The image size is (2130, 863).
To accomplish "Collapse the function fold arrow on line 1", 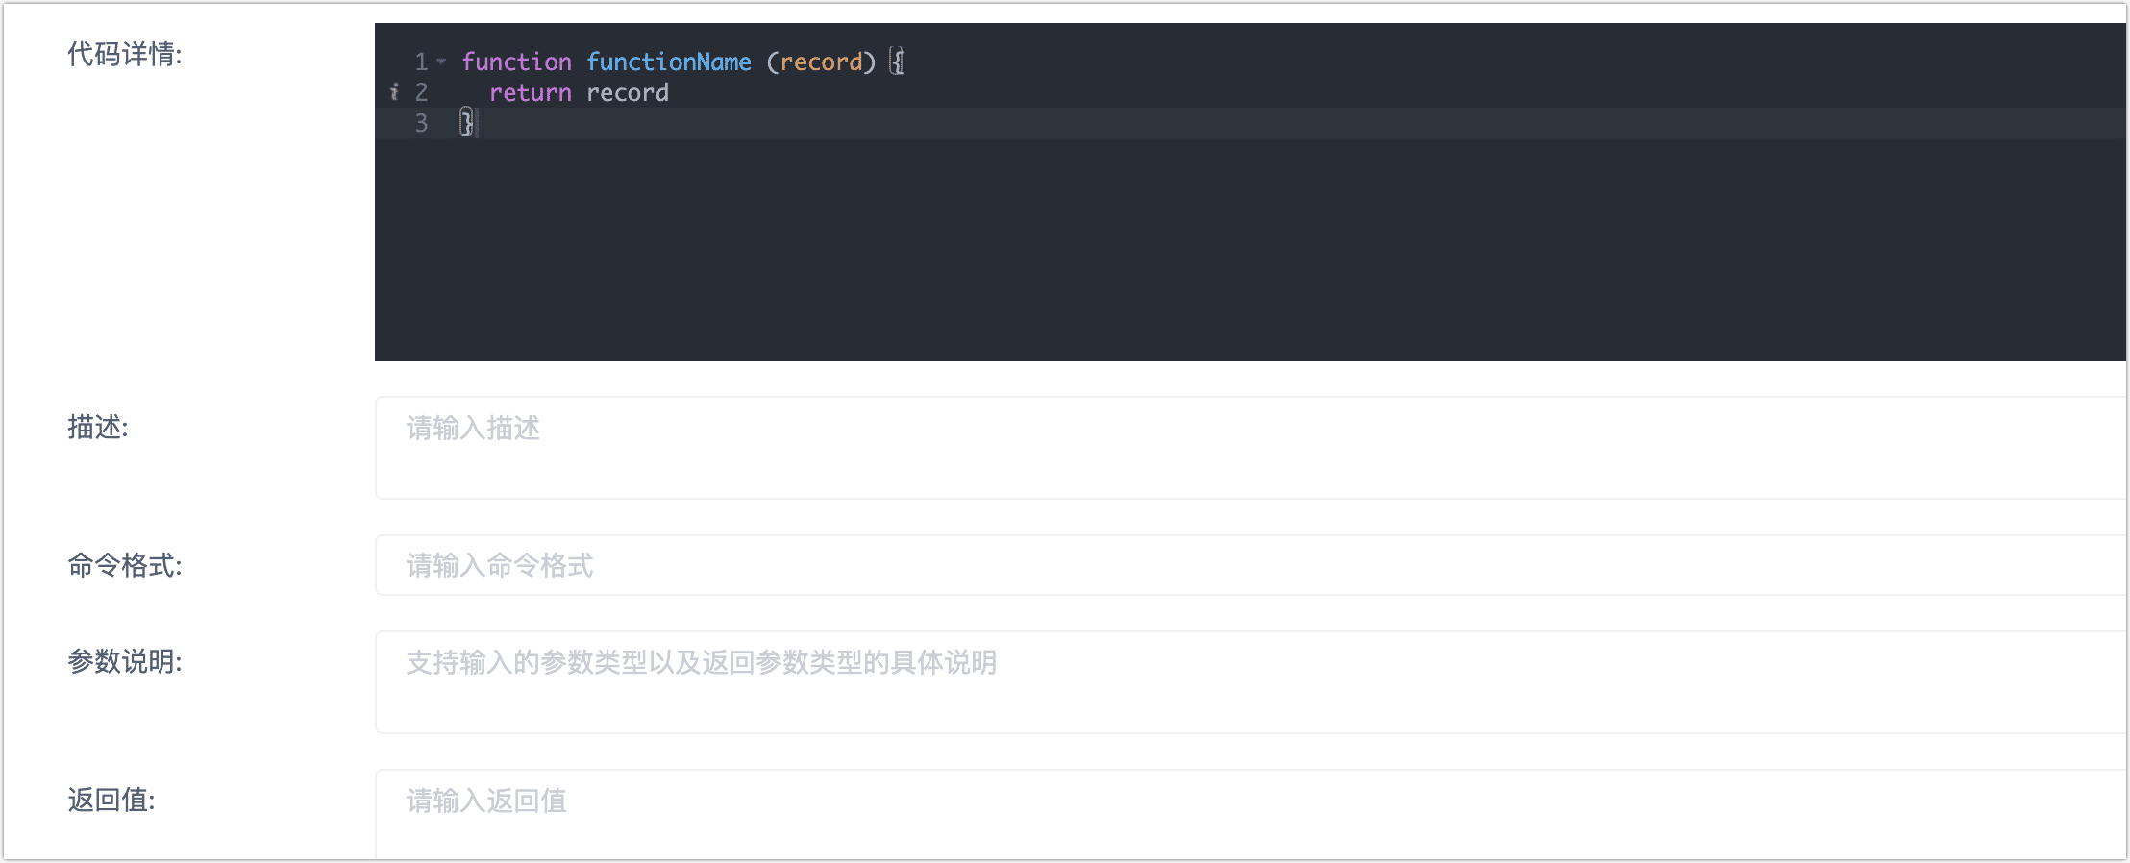I will 441,62.
